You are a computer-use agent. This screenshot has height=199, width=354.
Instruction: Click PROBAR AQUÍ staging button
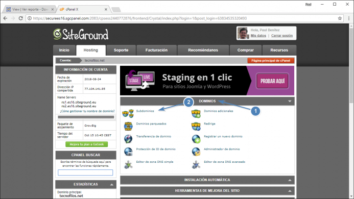pyautogui.click(x=272, y=81)
